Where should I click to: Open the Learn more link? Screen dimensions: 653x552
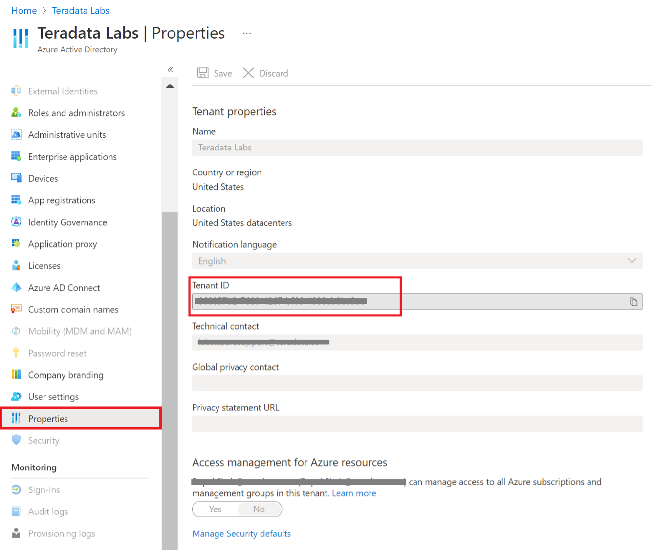tap(354, 493)
